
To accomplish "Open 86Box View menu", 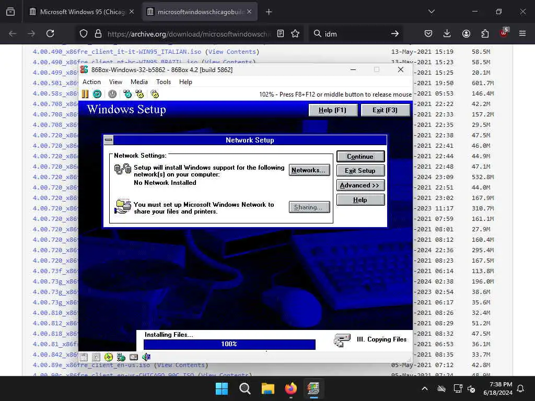I will [115, 82].
